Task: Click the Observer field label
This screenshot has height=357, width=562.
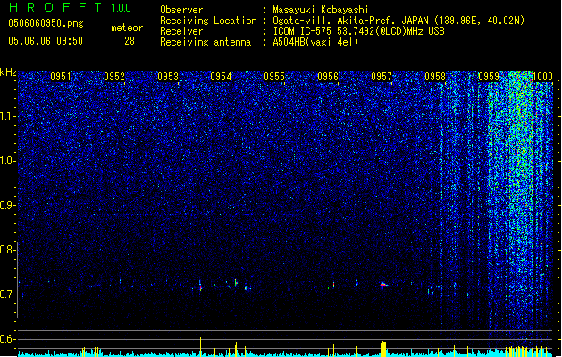Action: [x=181, y=10]
